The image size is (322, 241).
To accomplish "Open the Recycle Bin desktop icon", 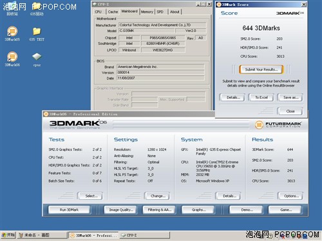I will click(12, 10).
